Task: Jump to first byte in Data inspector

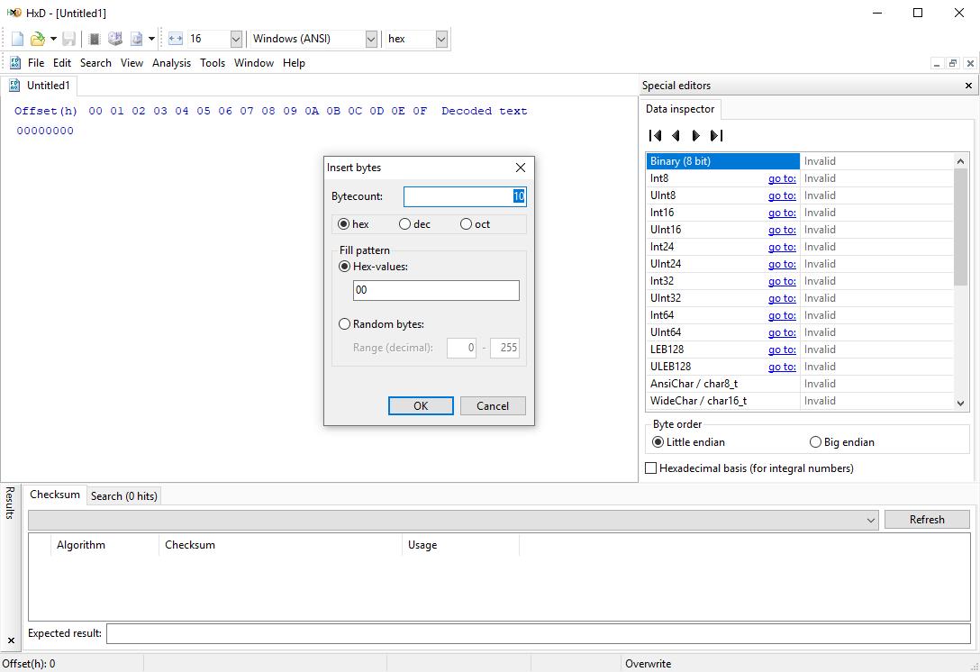Action: pyautogui.click(x=656, y=136)
